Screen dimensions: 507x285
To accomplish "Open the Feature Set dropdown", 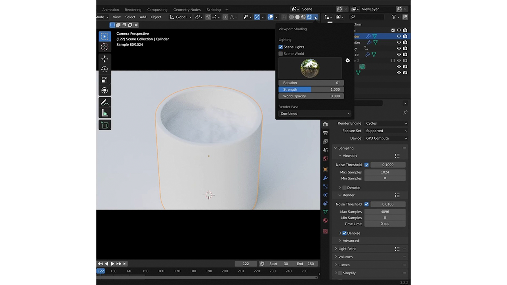I will pyautogui.click(x=386, y=131).
